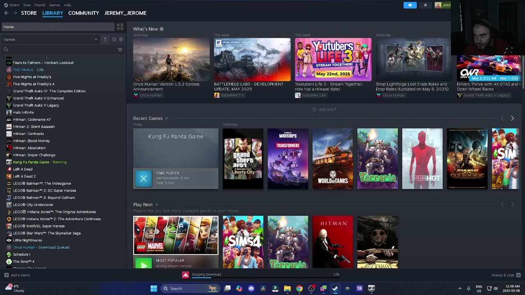Select THE FINALS - 13% in the list
The width and height of the screenshot is (525, 295).
point(28,70)
